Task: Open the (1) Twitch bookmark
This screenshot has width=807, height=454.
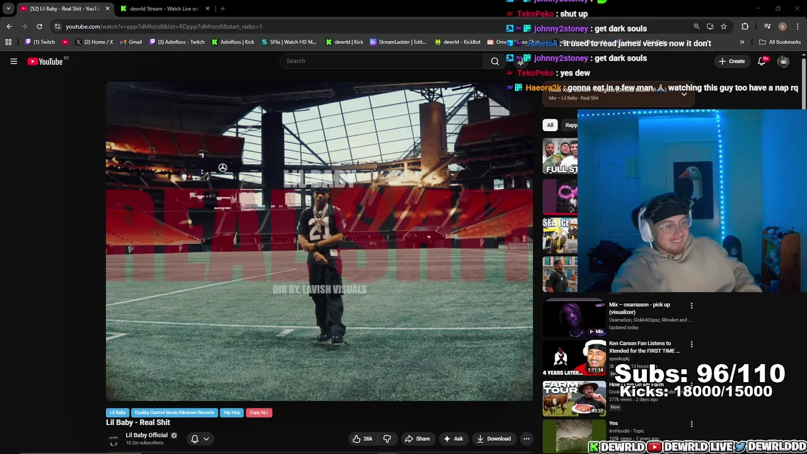Action: coord(40,42)
